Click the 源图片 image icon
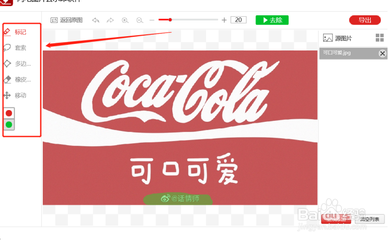 click(328, 38)
